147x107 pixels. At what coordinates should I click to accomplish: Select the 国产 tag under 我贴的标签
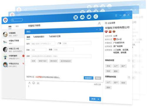pos(123,66)
